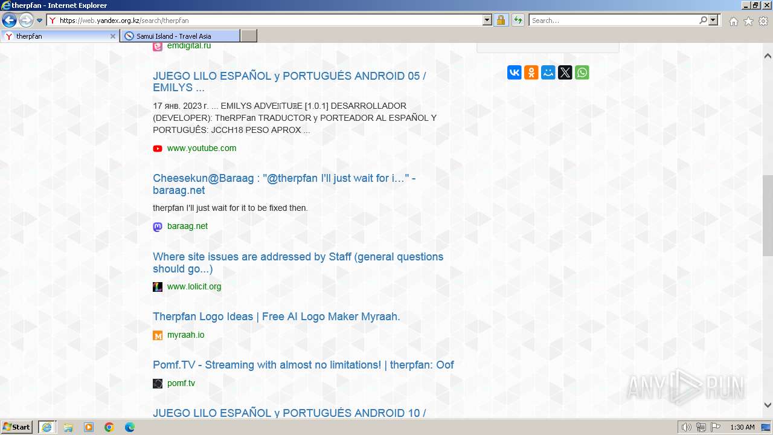Open JUEGO LILO ANDROID 10 result title
773x435 pixels.
point(289,413)
